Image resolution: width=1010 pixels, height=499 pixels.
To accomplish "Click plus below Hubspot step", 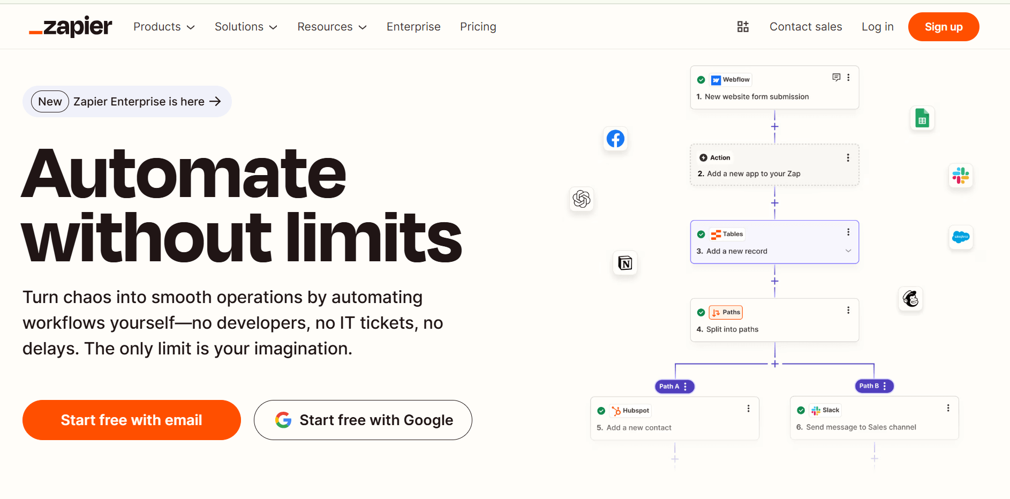I will point(675,459).
